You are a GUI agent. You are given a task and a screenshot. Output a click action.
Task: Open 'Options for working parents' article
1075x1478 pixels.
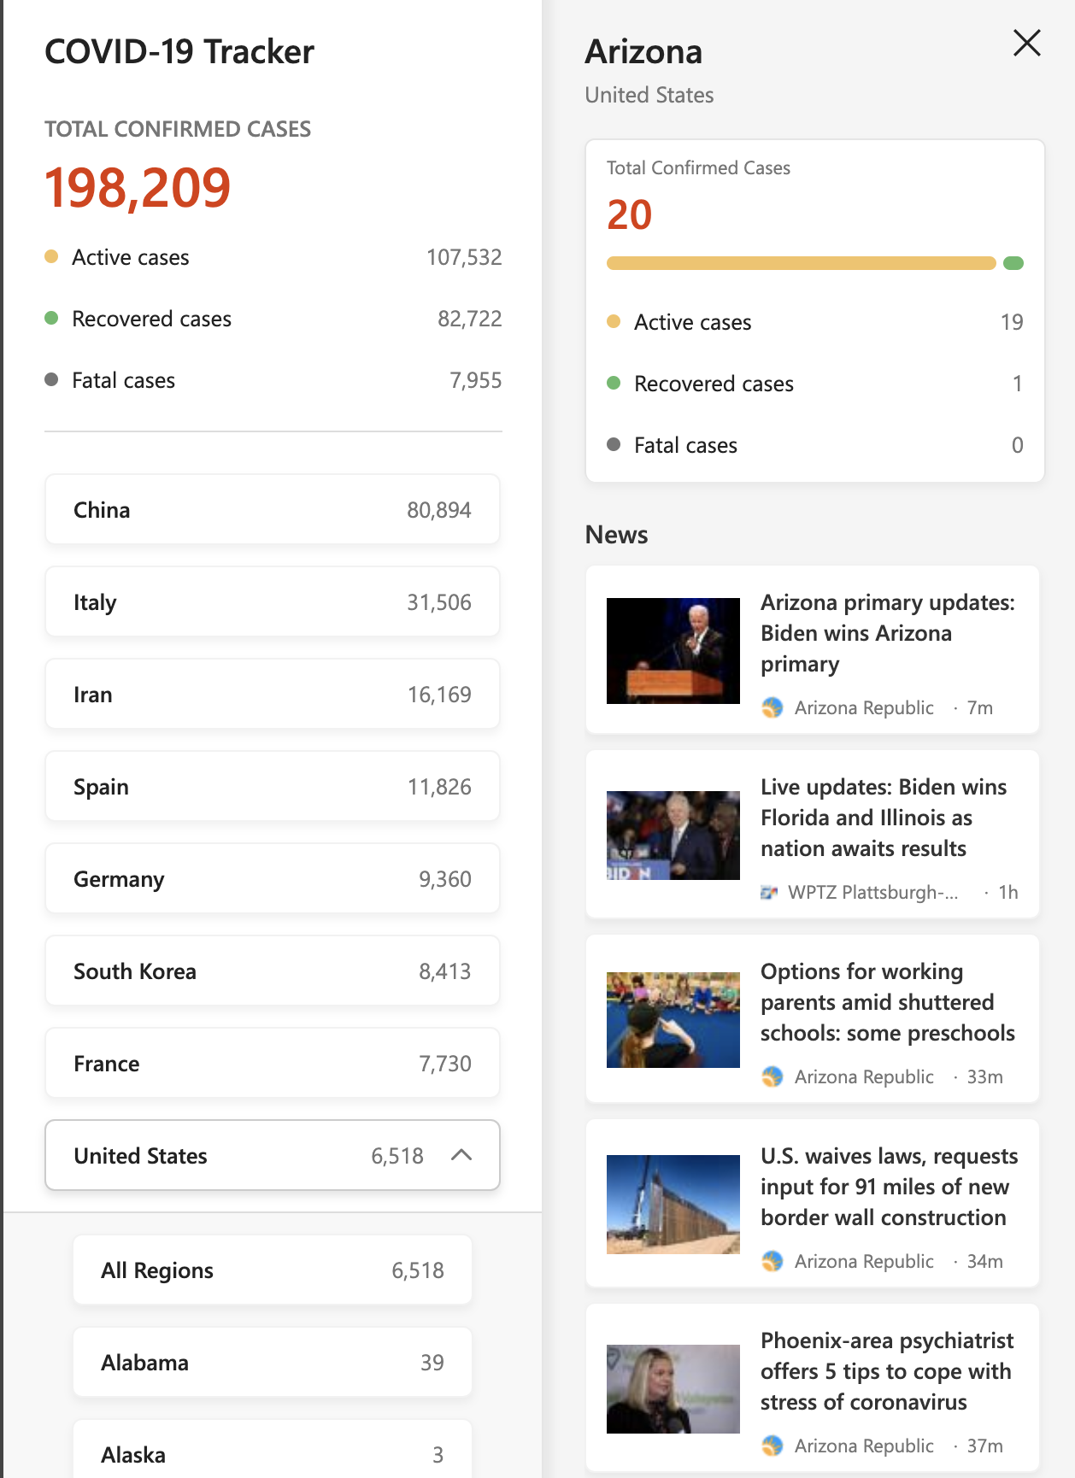point(888,1002)
